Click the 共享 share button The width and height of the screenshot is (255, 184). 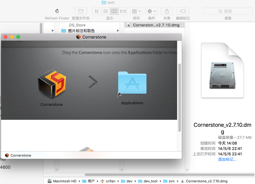pyautogui.click(x=167, y=11)
